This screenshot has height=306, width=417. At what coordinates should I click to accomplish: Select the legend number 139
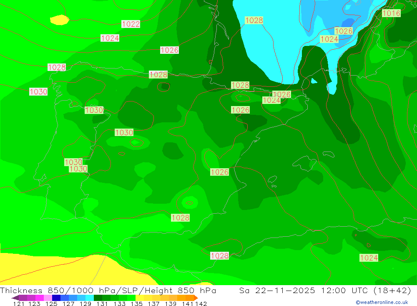tap(171, 303)
